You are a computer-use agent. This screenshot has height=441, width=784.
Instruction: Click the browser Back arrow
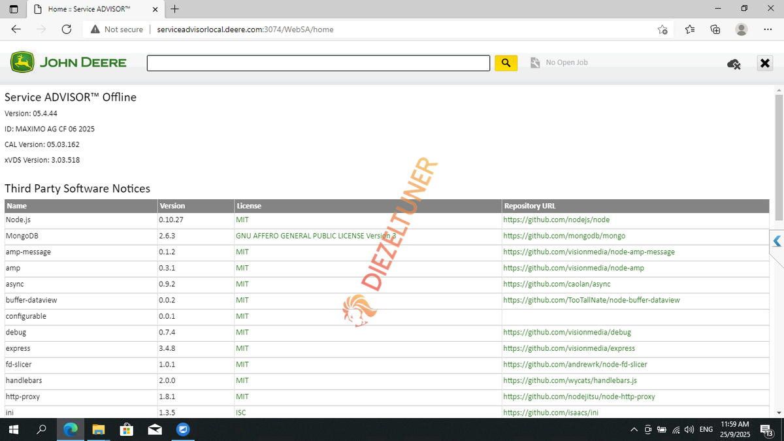[x=16, y=29]
